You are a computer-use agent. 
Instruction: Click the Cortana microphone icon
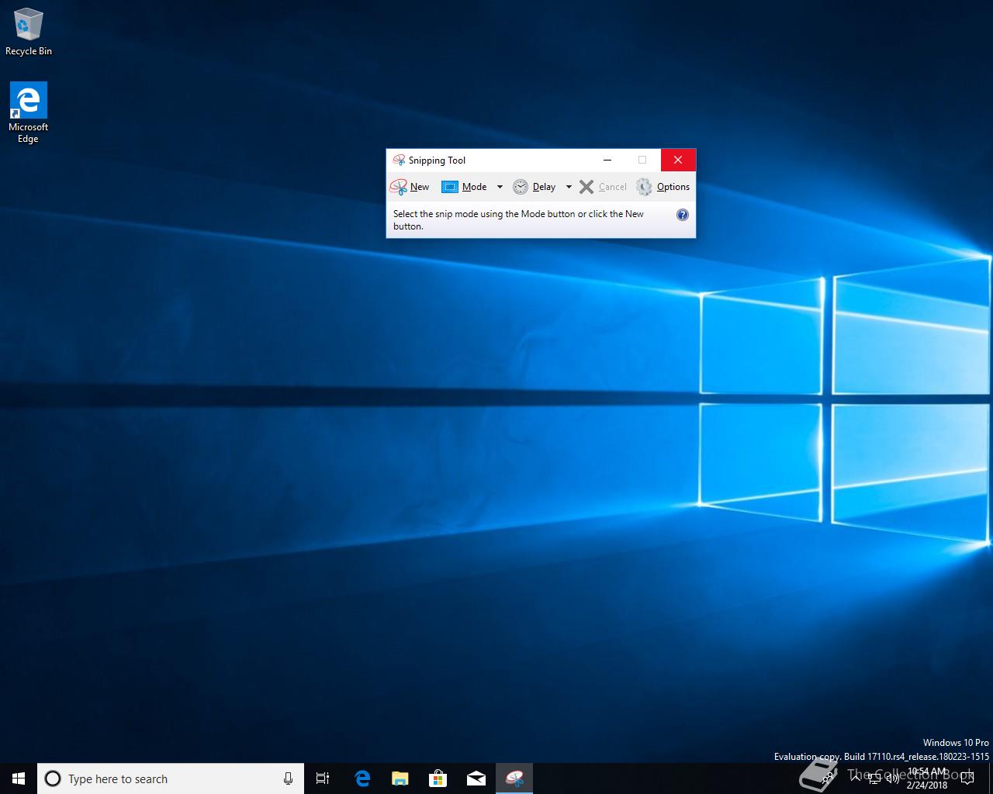288,778
